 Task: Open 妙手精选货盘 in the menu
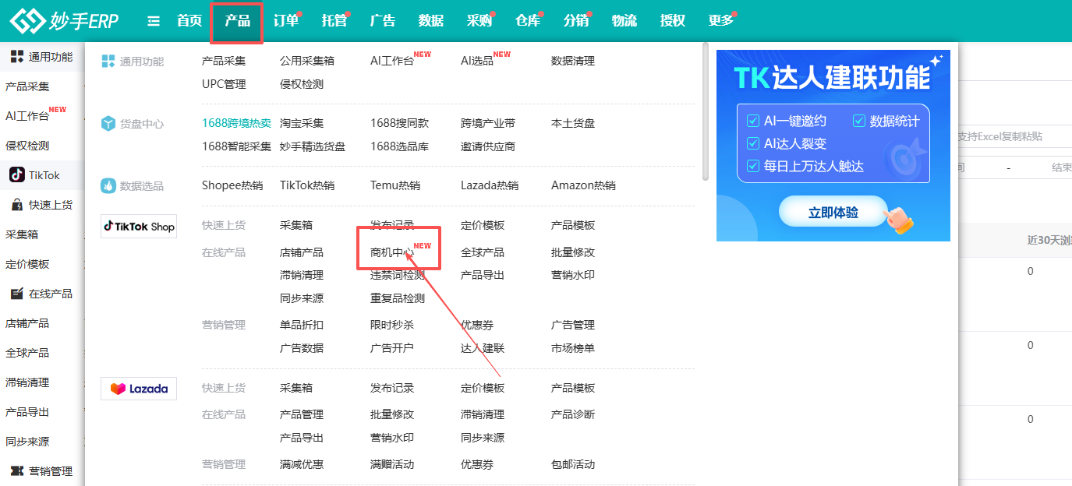click(313, 146)
